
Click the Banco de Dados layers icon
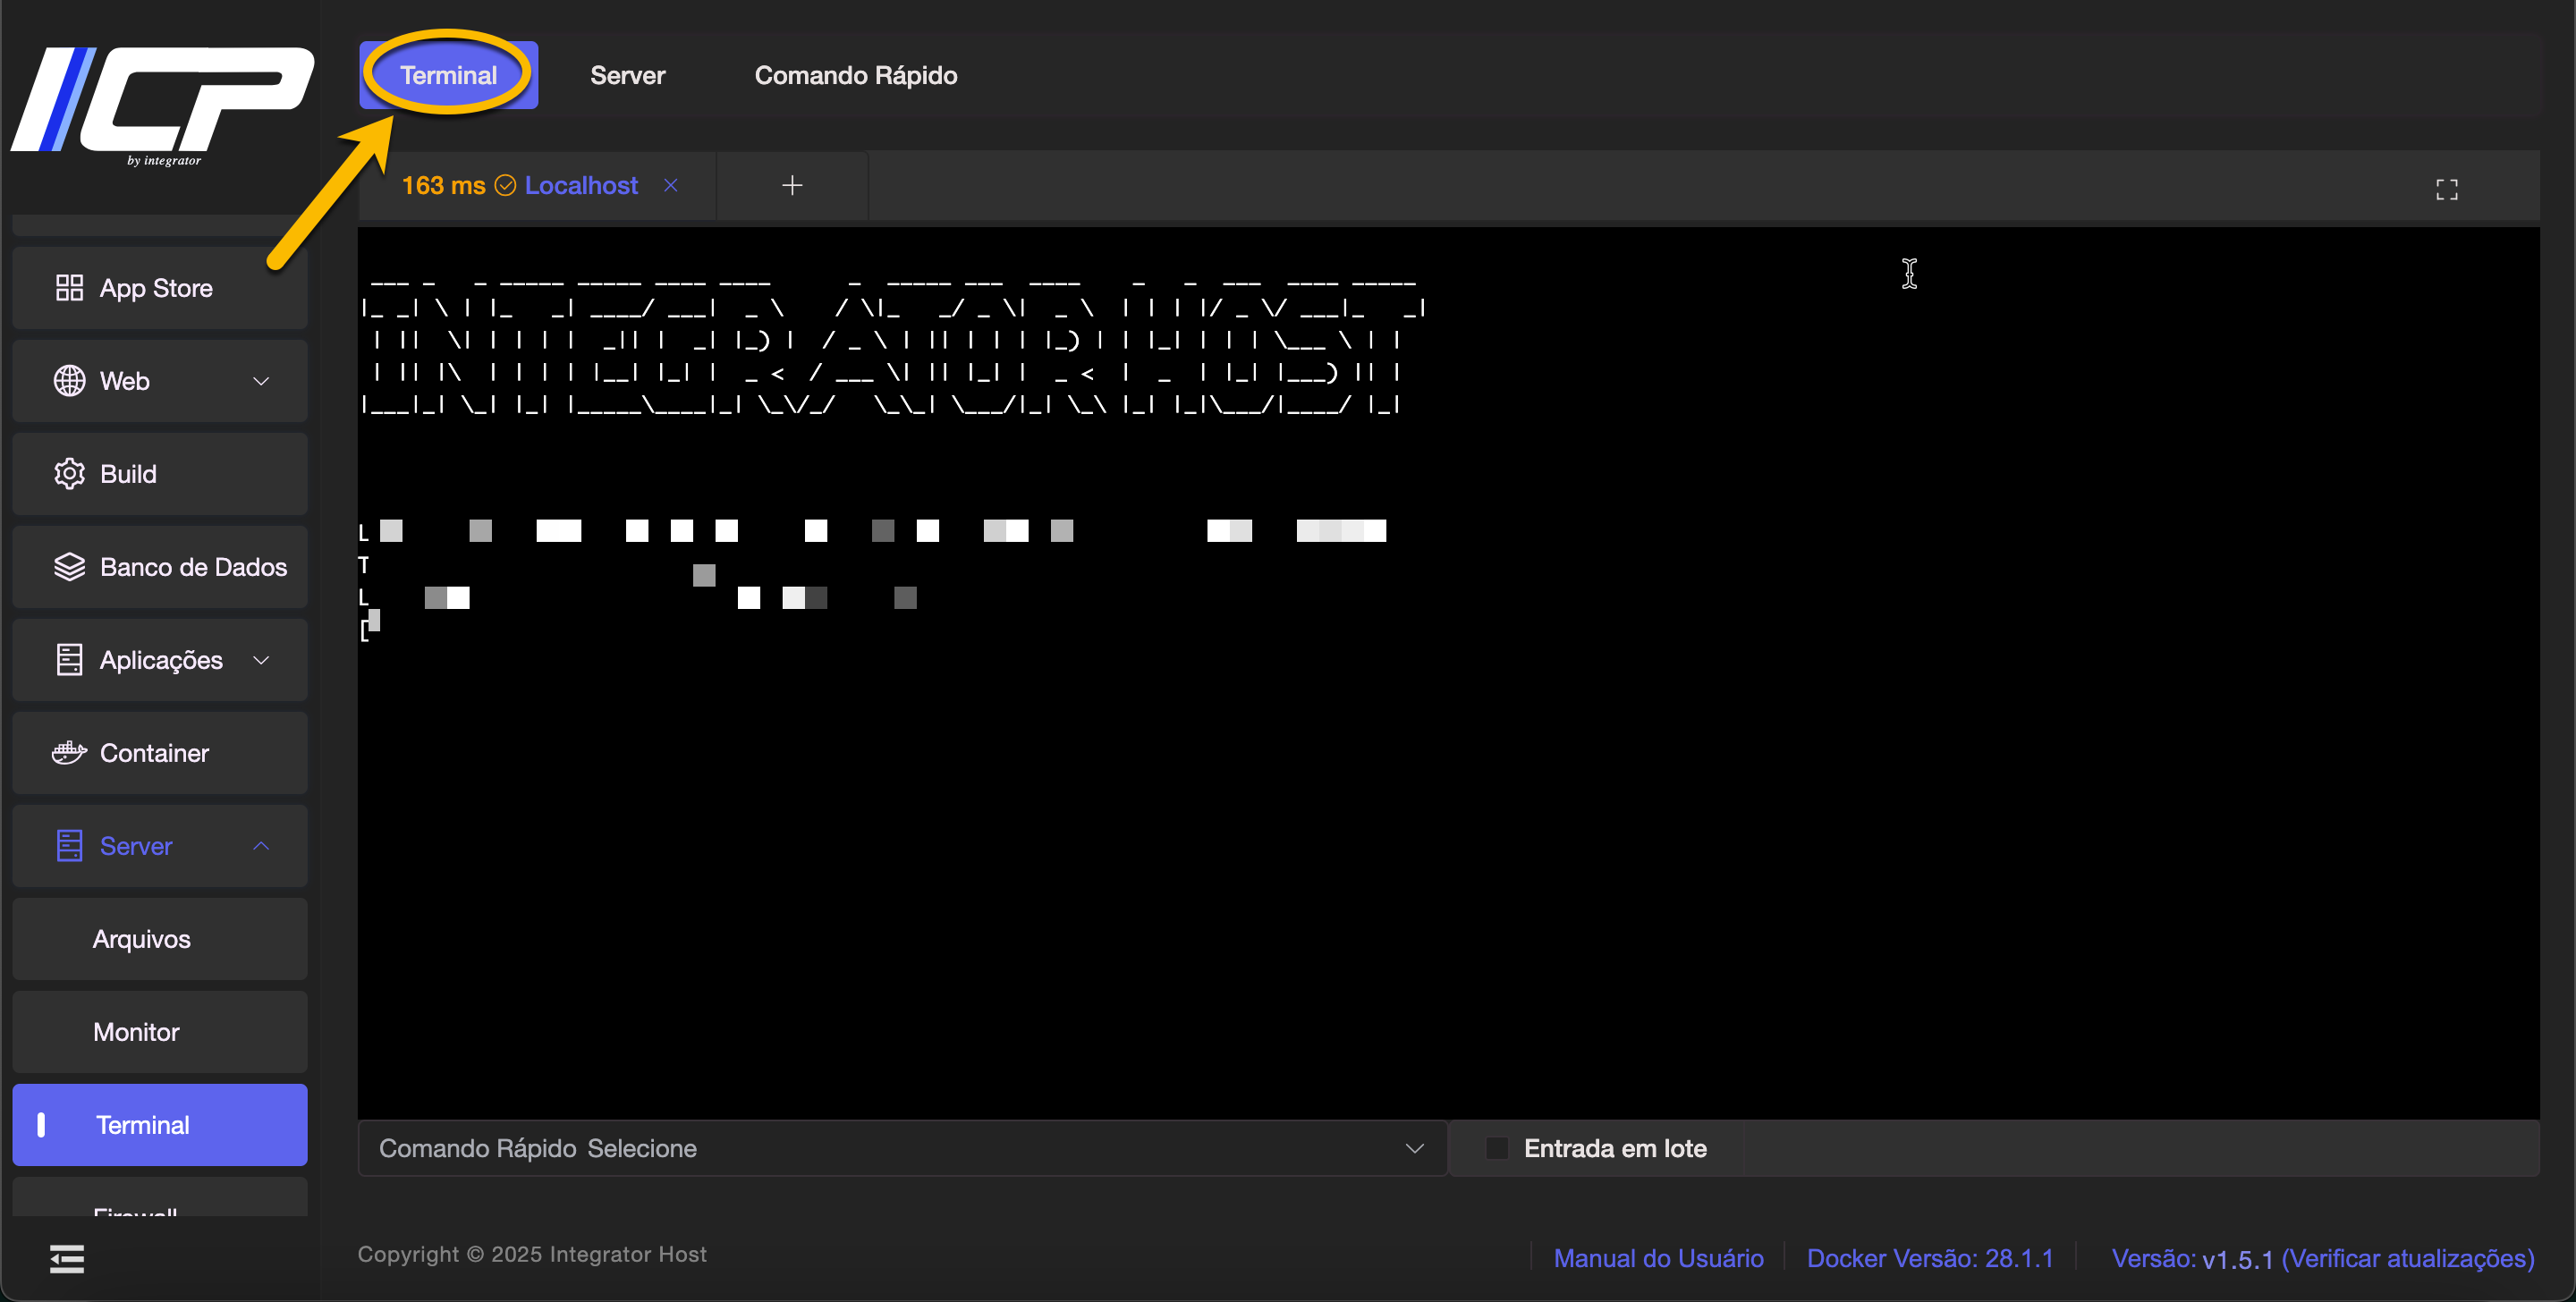pyautogui.click(x=69, y=567)
